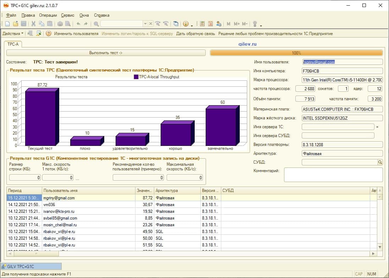Click the Undo arrow icon

[78, 24]
